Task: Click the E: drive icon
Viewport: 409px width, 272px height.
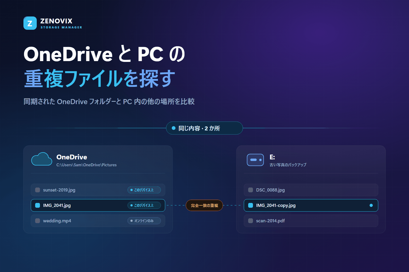Action: [x=255, y=160]
